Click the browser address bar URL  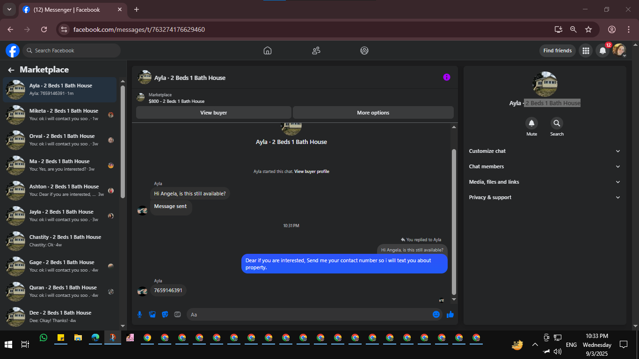pos(139,29)
